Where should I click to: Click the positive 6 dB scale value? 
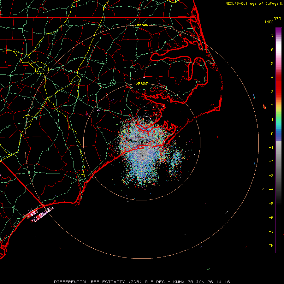click(x=272, y=50)
